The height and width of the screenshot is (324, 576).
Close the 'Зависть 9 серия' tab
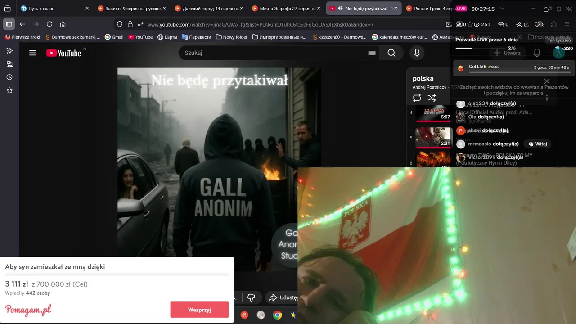164,9
